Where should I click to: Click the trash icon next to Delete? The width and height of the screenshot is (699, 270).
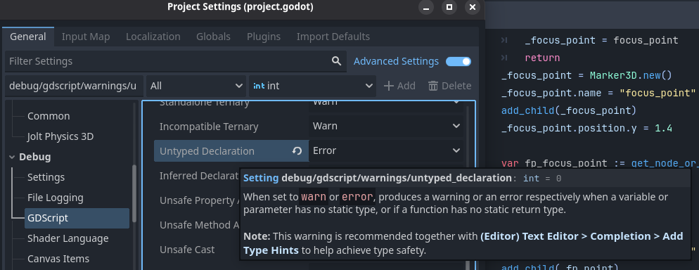pyautogui.click(x=433, y=86)
